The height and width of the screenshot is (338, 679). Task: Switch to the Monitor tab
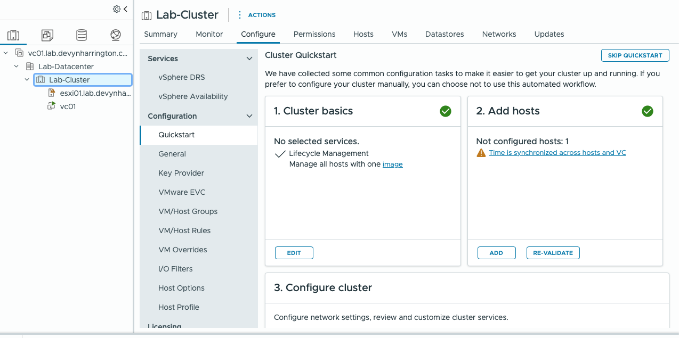(x=209, y=34)
